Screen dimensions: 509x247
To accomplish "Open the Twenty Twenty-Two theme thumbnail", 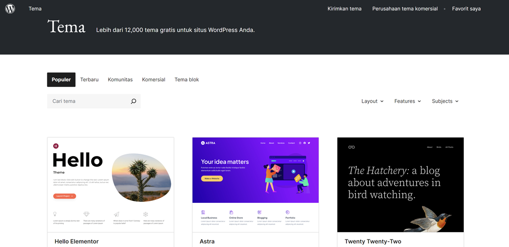I will tap(401, 185).
